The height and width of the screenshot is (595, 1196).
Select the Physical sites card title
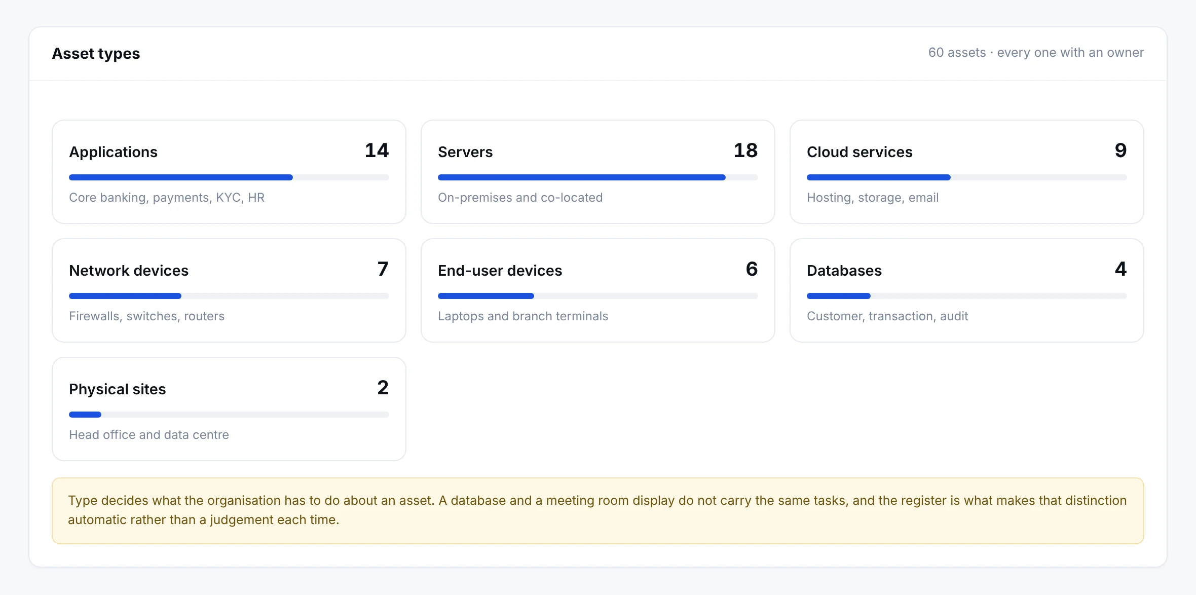[118, 389]
